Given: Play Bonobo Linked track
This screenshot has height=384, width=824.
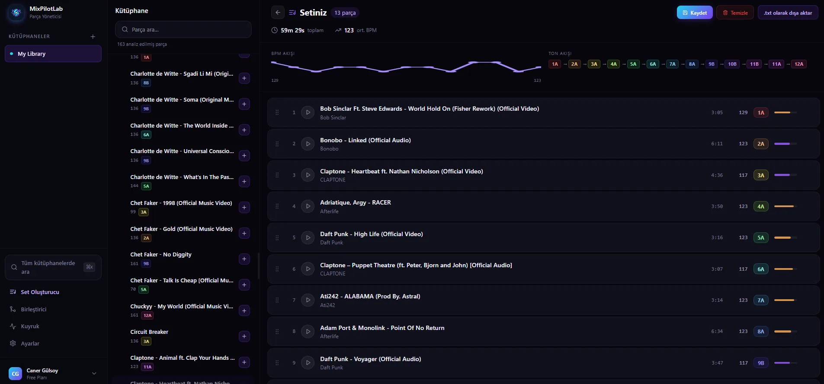Looking at the screenshot, I should point(308,144).
